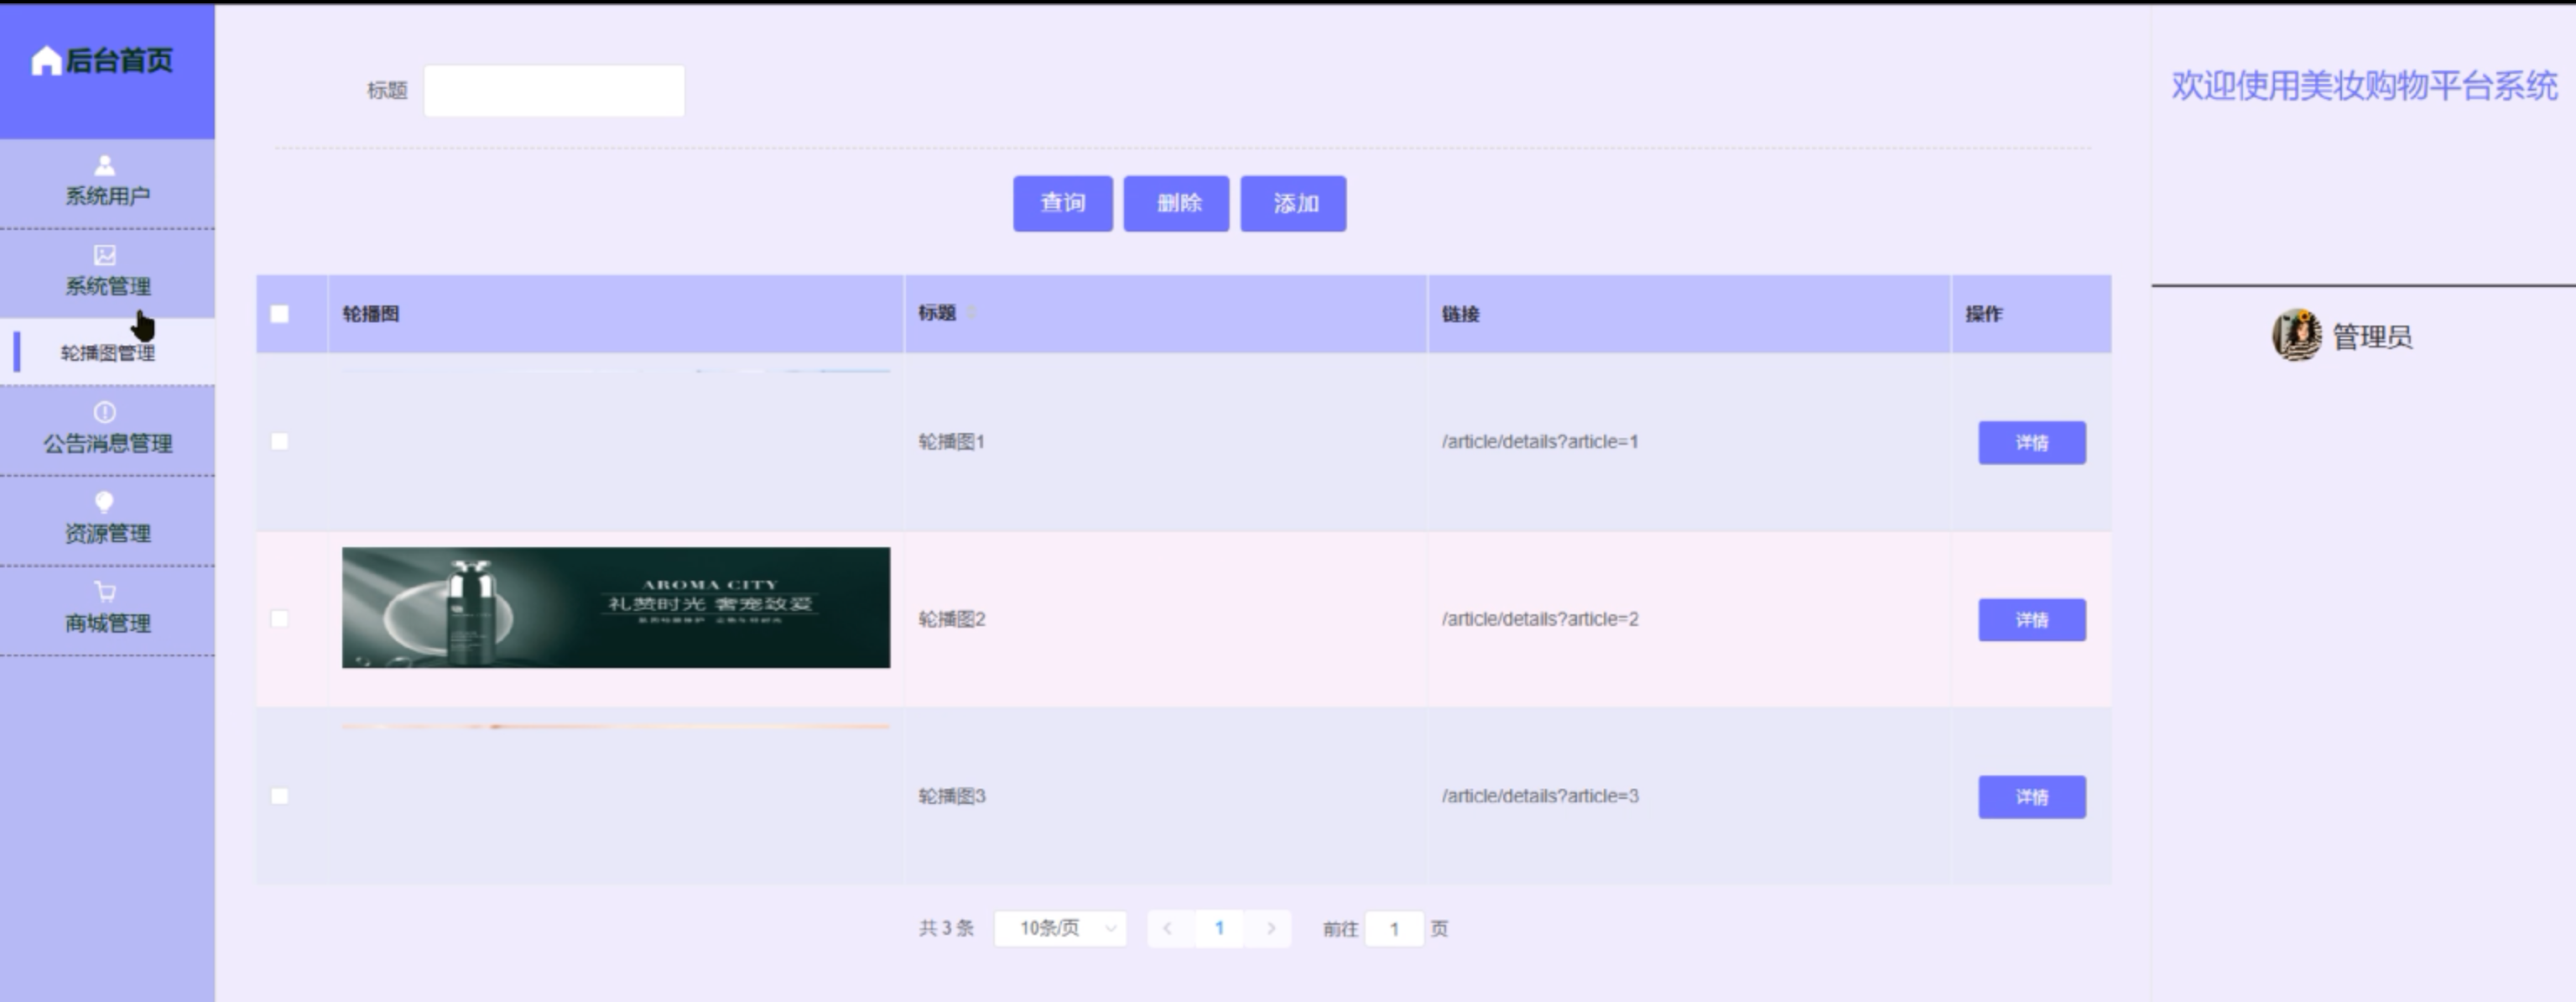
Task: Check the checkbox for 轮播图1 row
Action: [280, 441]
